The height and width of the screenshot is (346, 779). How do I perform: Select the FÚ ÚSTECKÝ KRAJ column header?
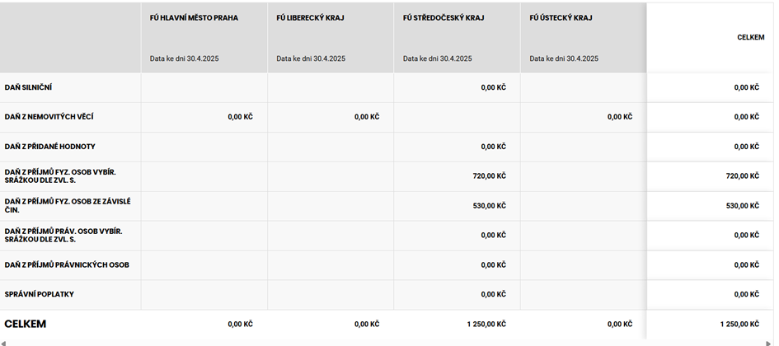(x=561, y=18)
